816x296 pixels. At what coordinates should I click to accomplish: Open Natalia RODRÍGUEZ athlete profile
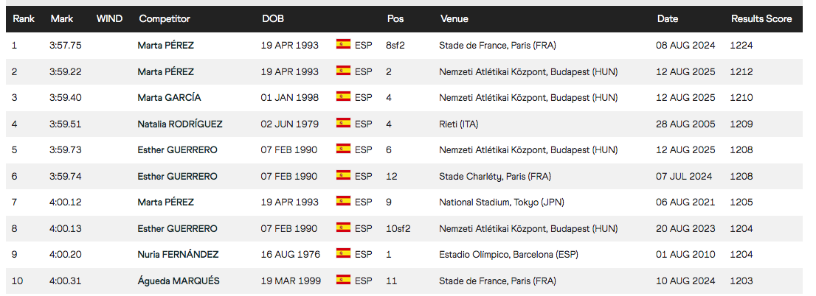180,124
